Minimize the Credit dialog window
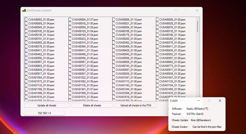This screenshot has width=246, height=134. tap(199, 101)
